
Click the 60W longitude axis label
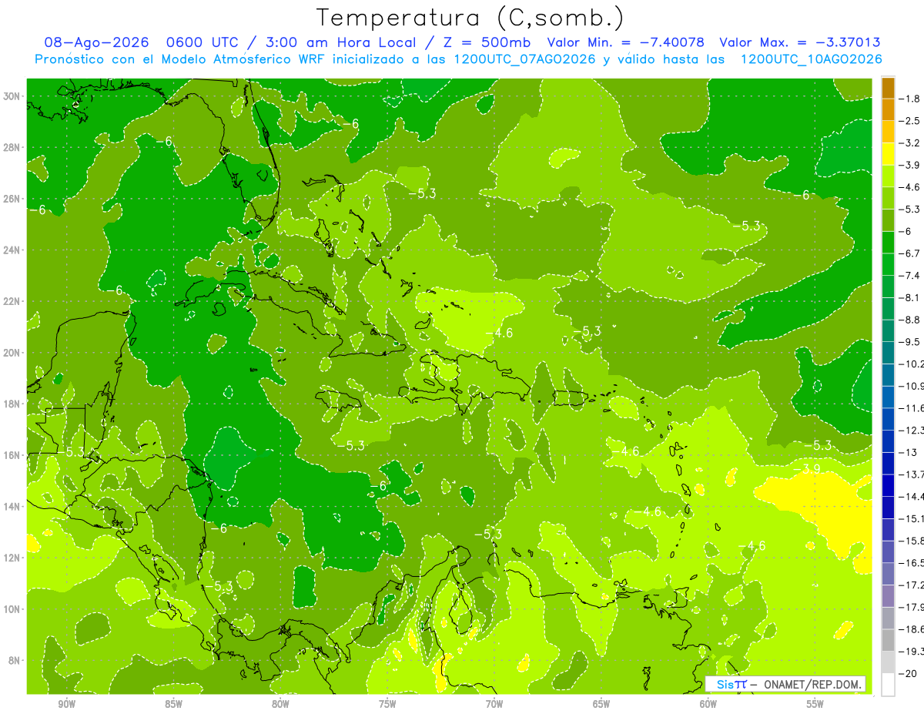(708, 704)
